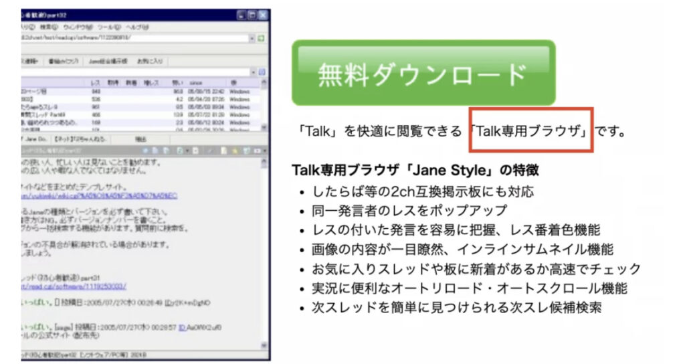Expand the address bar URL dropdown
The width and height of the screenshot is (685, 364).
click(x=252, y=39)
